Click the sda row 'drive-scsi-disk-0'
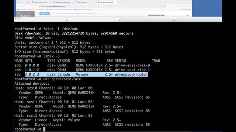The height and width of the screenshot is (132, 236). click(132, 65)
